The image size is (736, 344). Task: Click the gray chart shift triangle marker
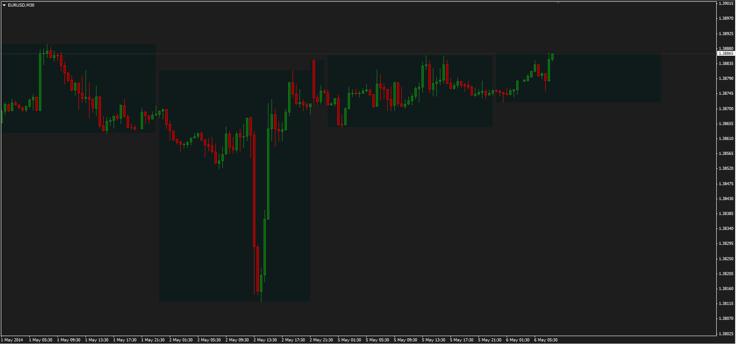558,2
